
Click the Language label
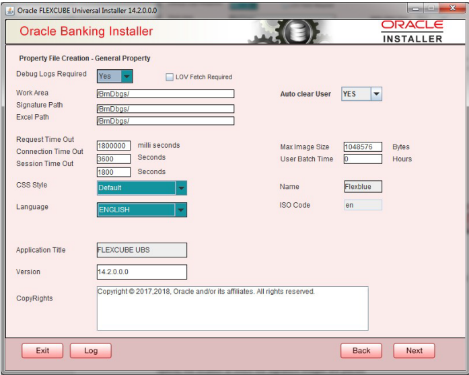[x=32, y=207]
